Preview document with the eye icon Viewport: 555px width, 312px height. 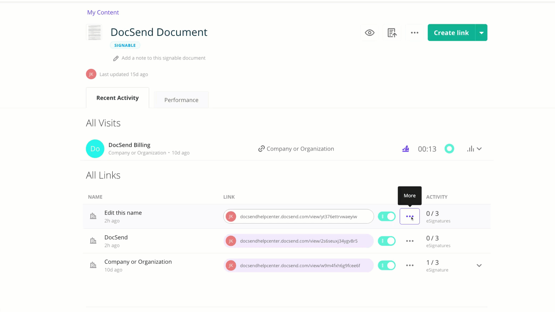pyautogui.click(x=369, y=33)
